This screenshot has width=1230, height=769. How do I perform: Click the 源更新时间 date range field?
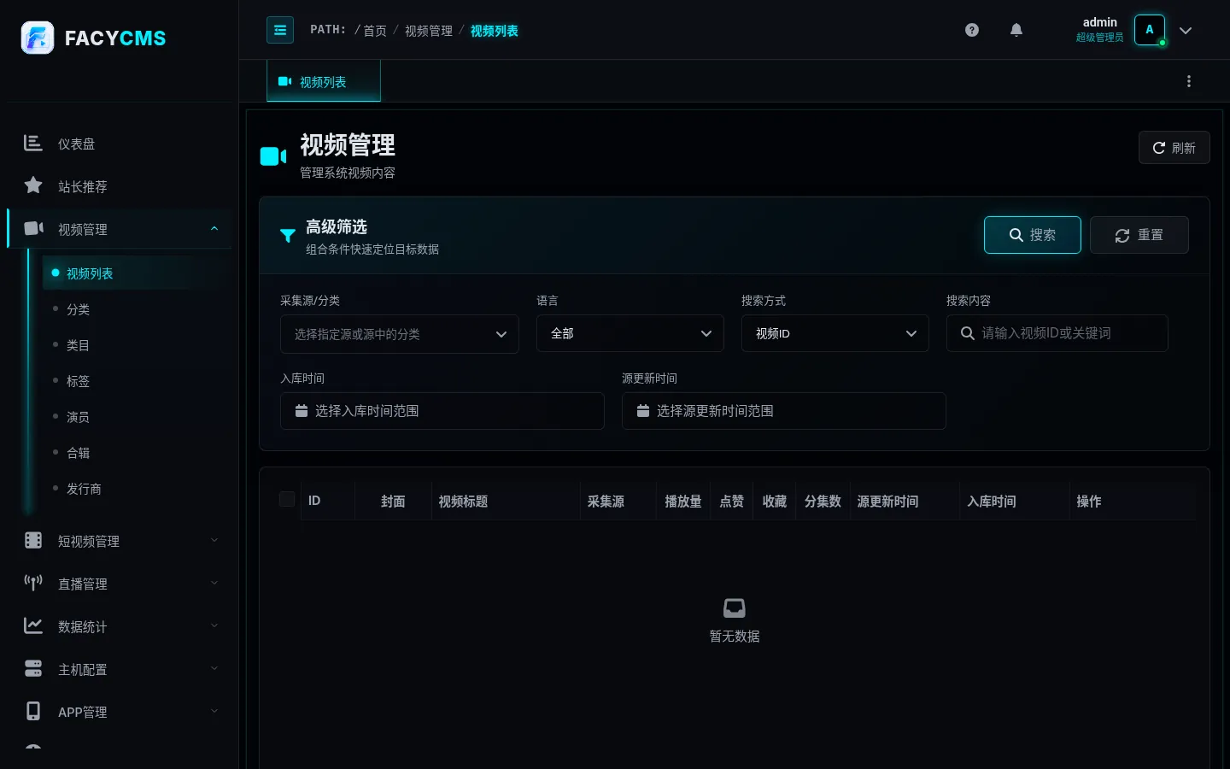tap(784, 411)
